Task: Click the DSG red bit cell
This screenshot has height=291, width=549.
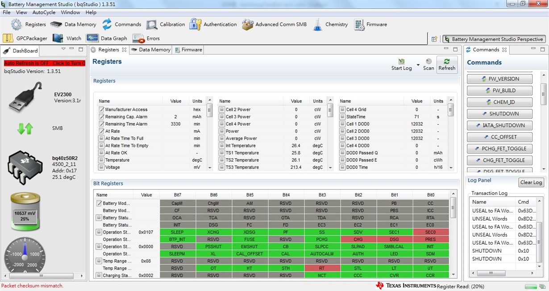Action: [x=394, y=239]
